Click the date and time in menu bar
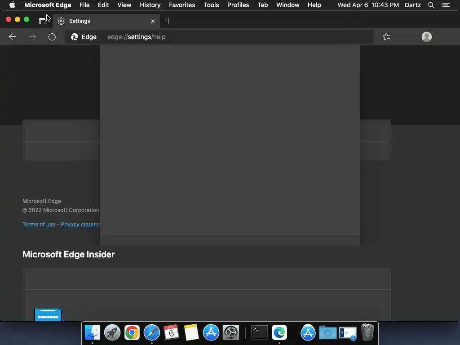Viewport: 460px width, 345px height. coord(368,5)
